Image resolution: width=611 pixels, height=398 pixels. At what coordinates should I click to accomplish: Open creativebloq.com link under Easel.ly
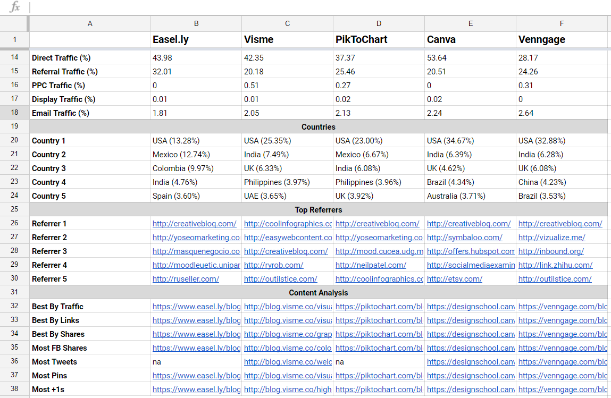(195, 224)
